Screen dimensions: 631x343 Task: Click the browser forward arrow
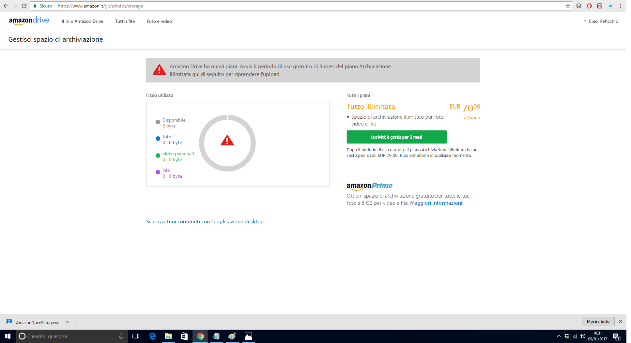15,6
